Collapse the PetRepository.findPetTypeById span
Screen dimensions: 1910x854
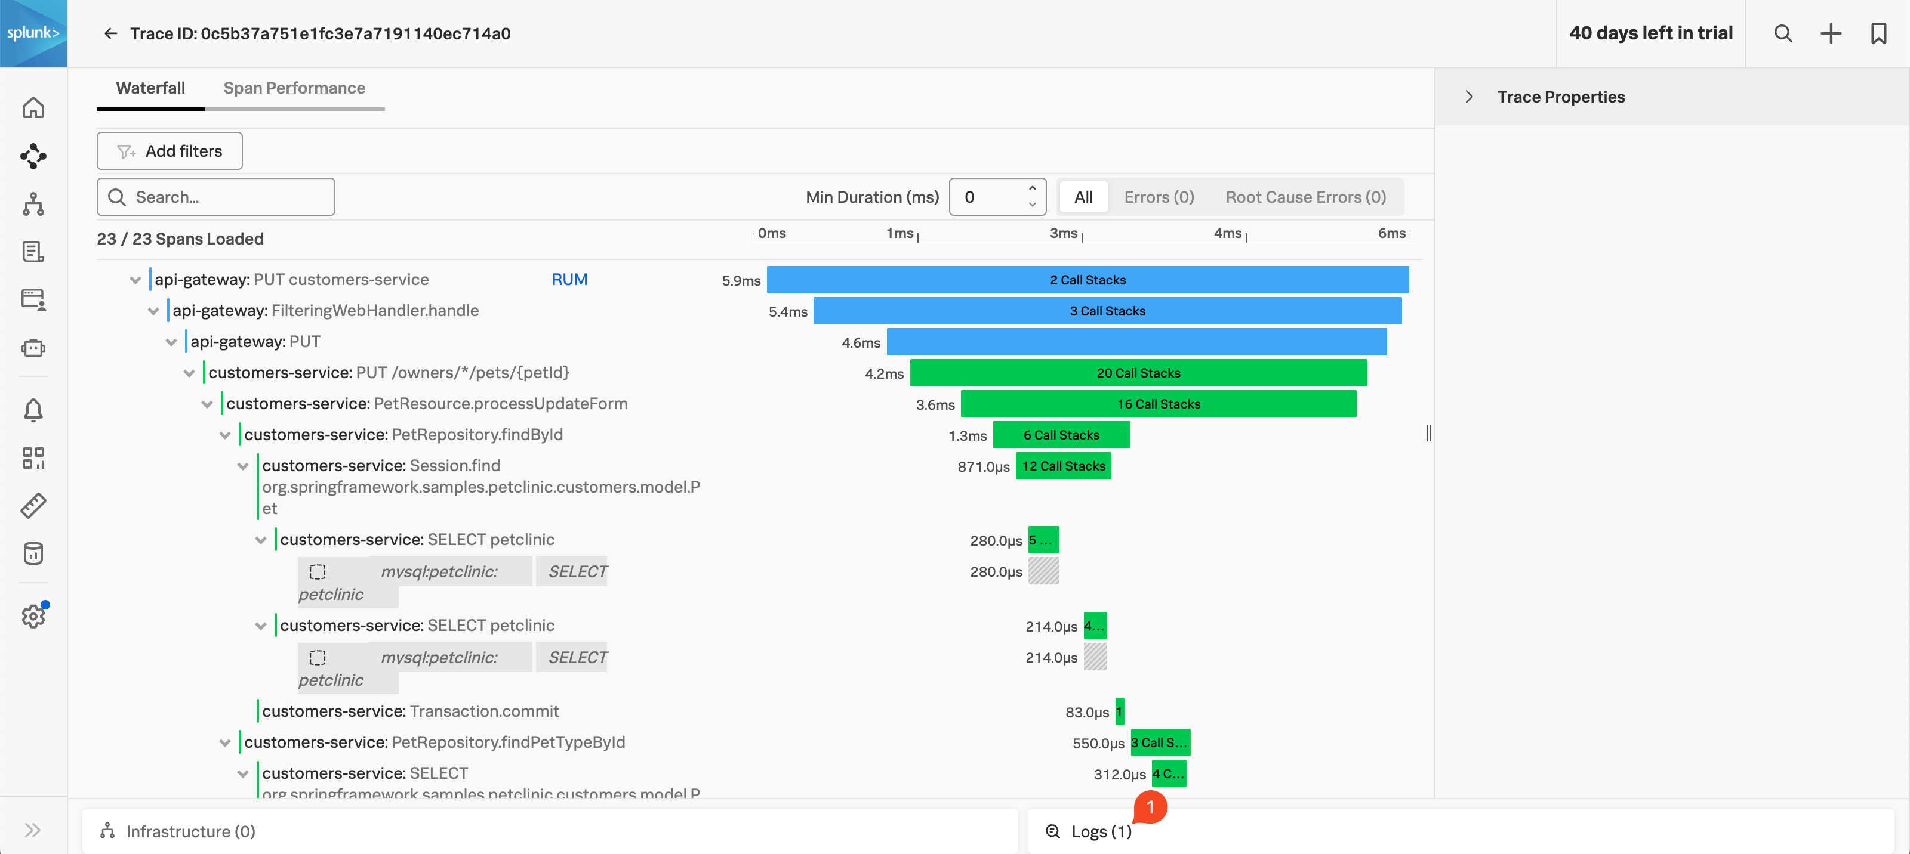click(224, 743)
